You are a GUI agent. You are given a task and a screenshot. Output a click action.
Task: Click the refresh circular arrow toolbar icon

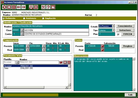click(4, 7)
